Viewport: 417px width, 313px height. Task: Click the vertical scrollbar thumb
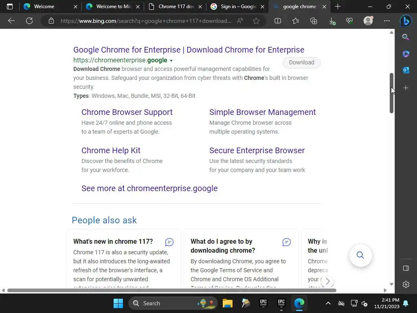tap(391, 93)
